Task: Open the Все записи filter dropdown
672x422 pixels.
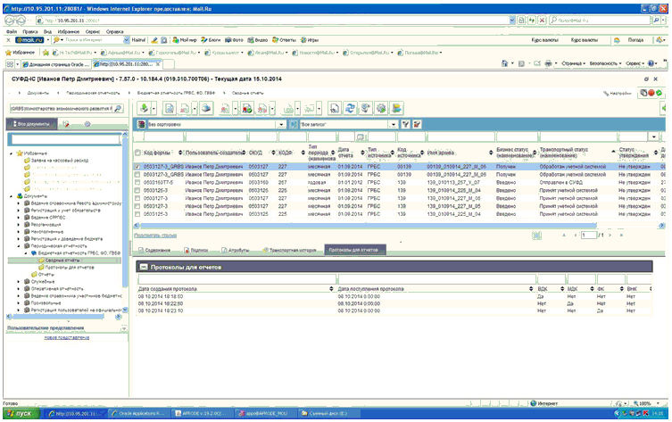Action: (x=393, y=124)
